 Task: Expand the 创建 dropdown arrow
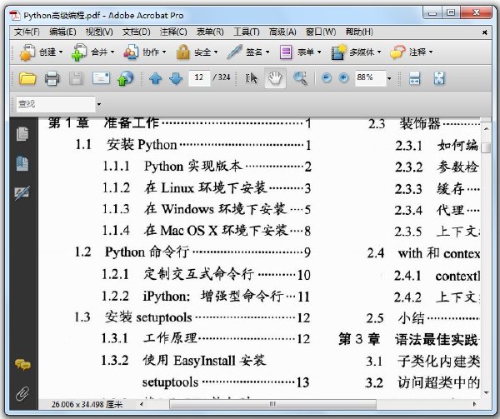[61, 52]
